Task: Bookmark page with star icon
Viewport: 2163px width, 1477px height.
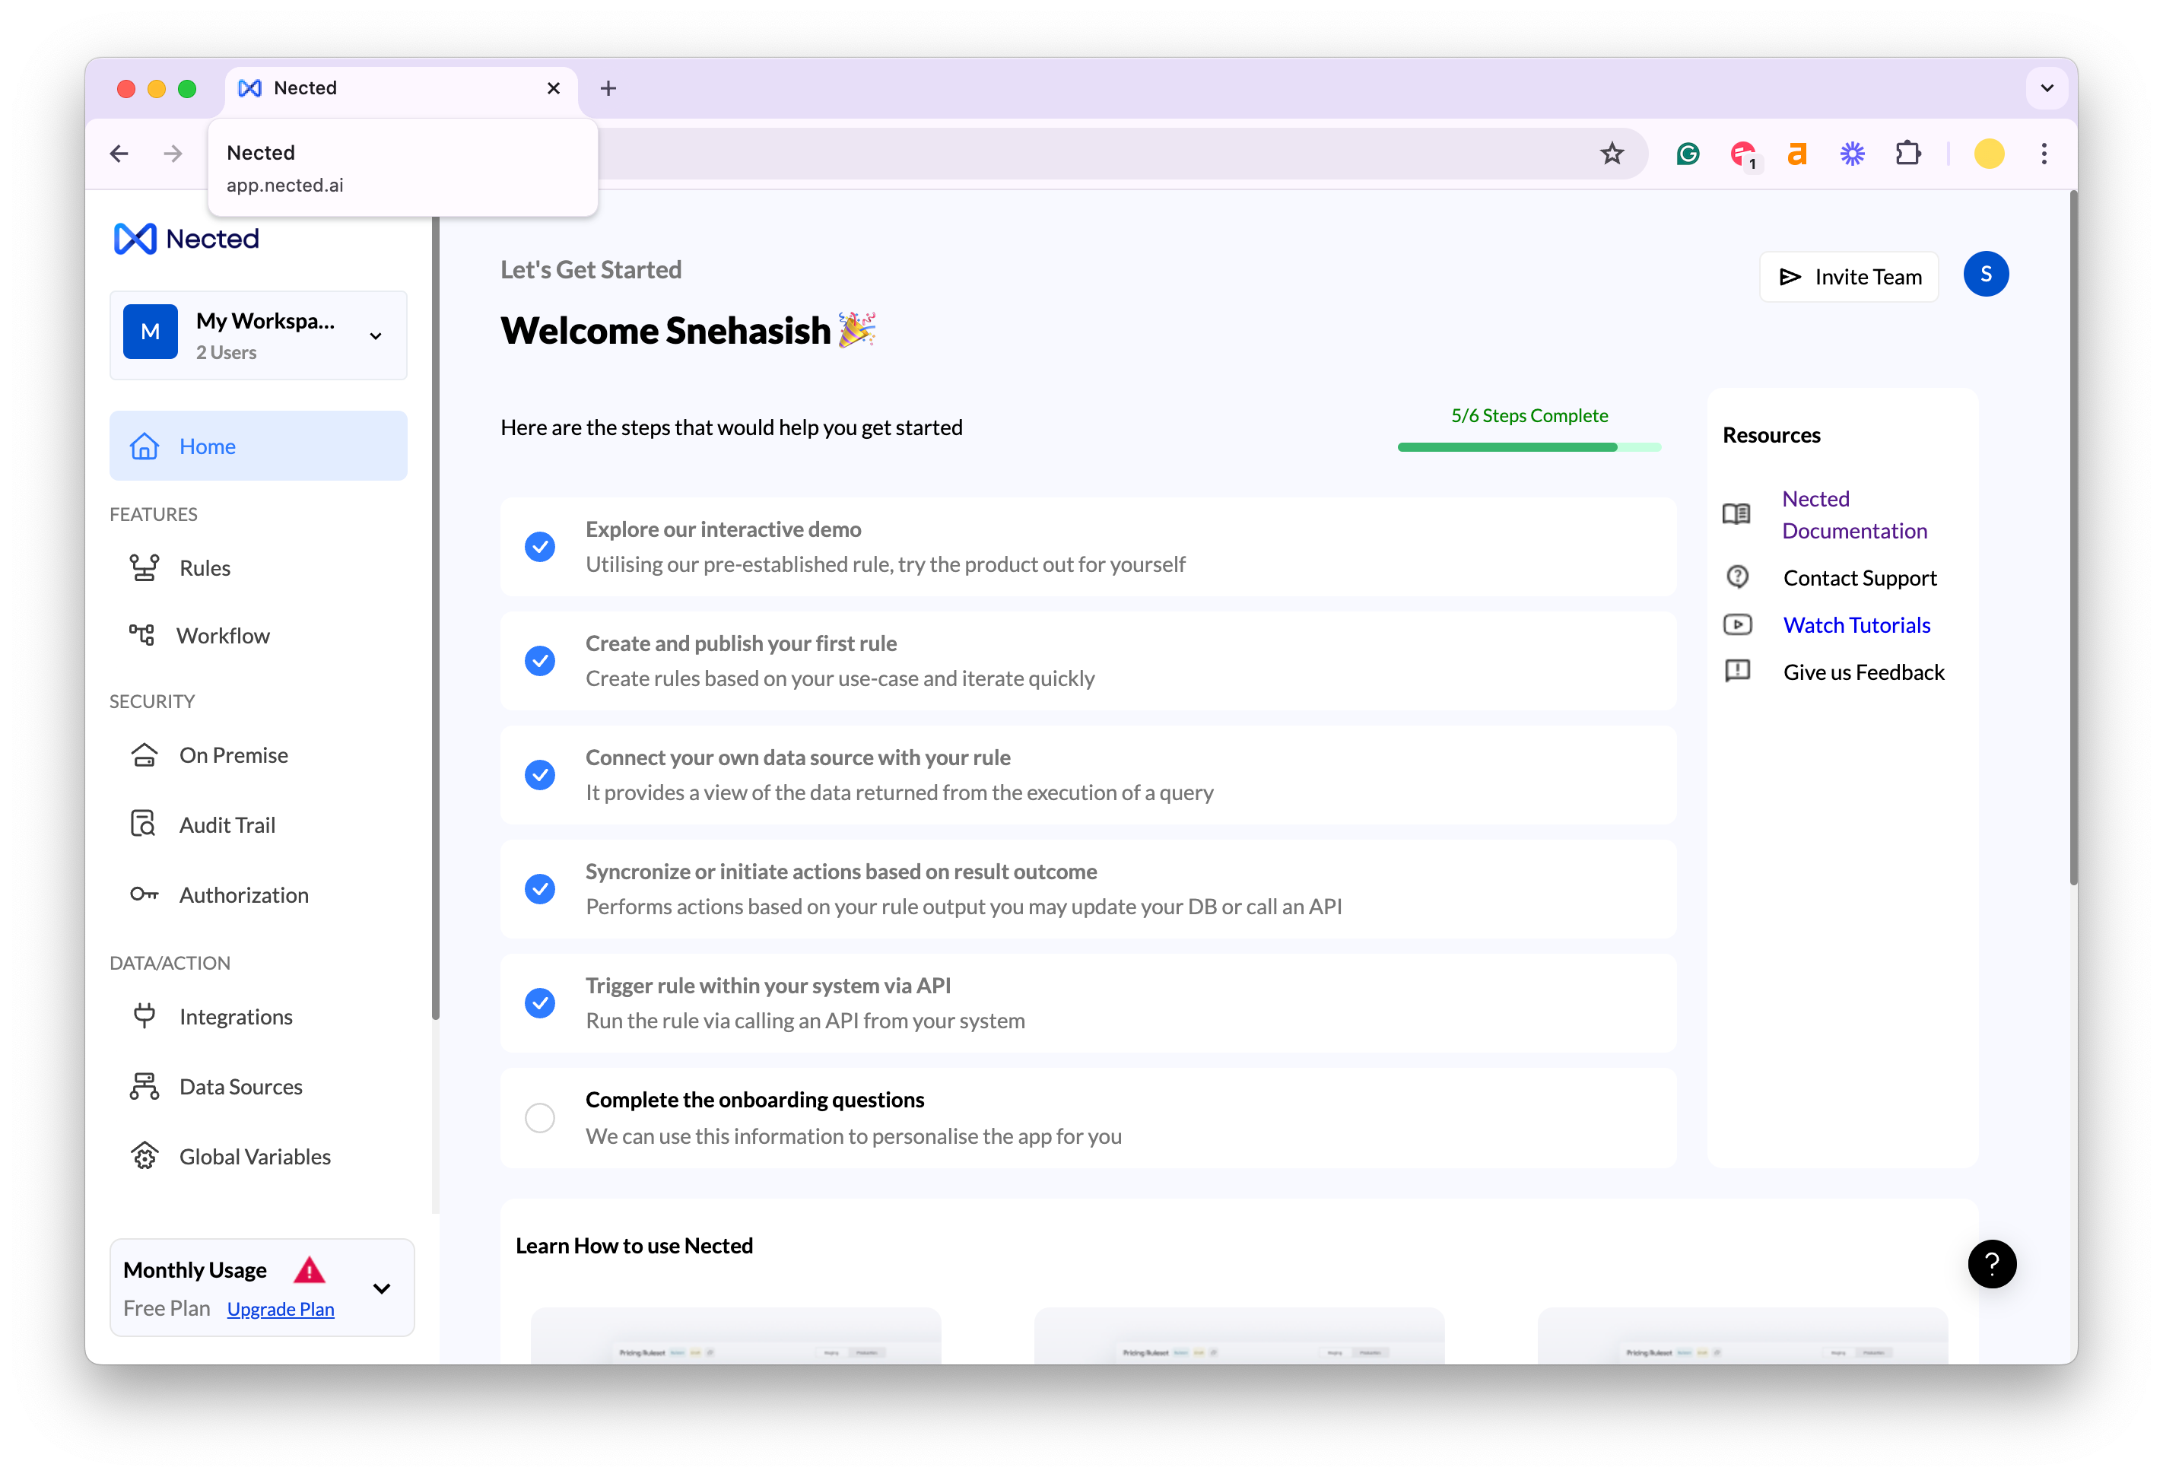Action: coord(1611,154)
